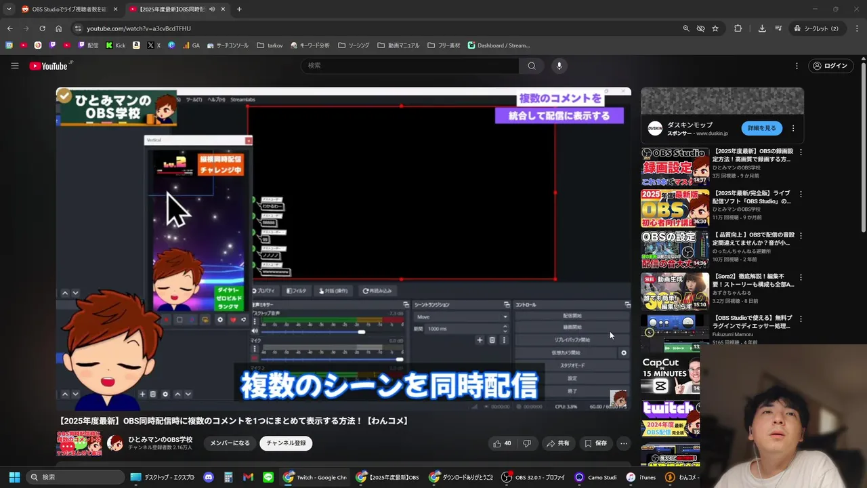The width and height of the screenshot is (867, 488).
Task: Open ひとみマンのOBS学校 channel name link
Action: 161,439
